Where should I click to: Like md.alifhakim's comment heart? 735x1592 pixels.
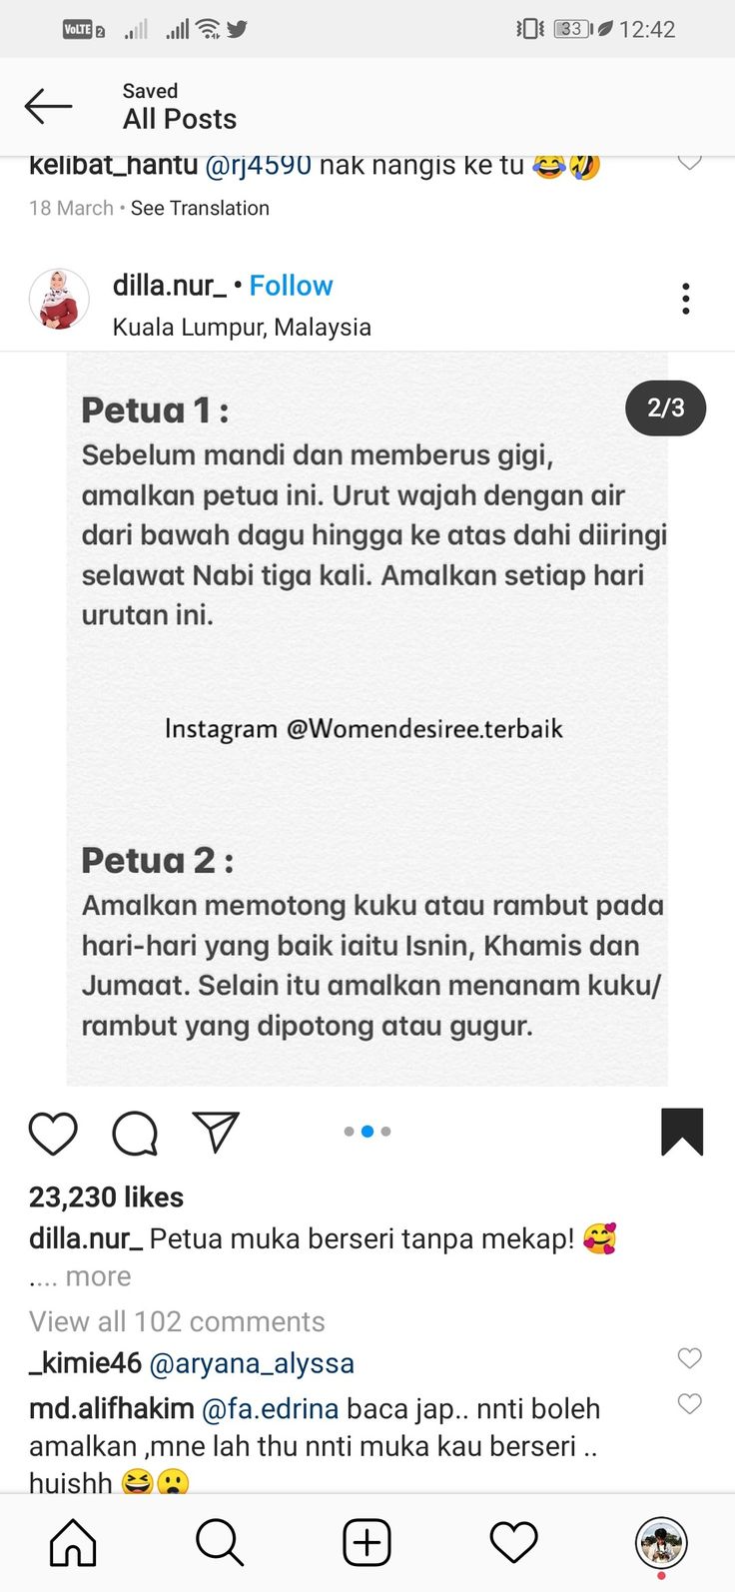point(689,1404)
